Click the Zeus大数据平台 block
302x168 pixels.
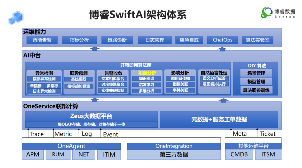(91, 116)
